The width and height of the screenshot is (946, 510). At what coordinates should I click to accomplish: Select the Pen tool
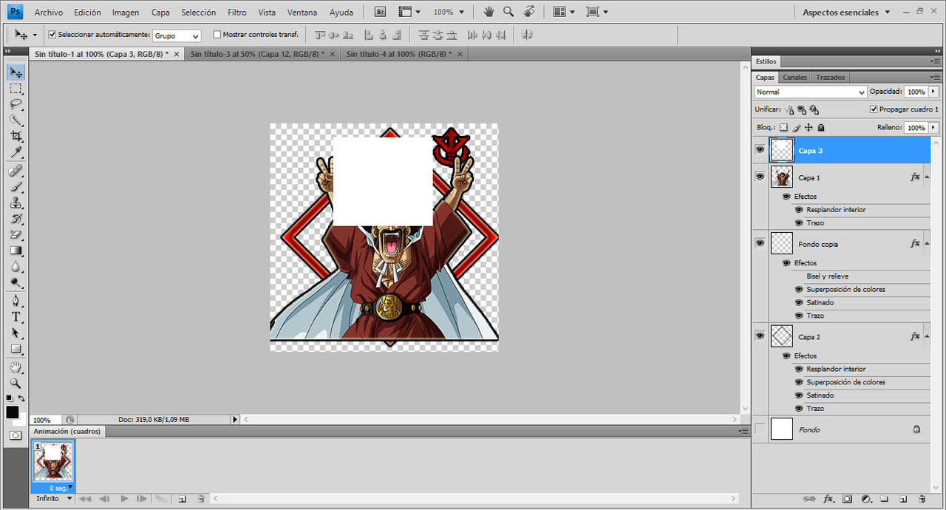16,301
